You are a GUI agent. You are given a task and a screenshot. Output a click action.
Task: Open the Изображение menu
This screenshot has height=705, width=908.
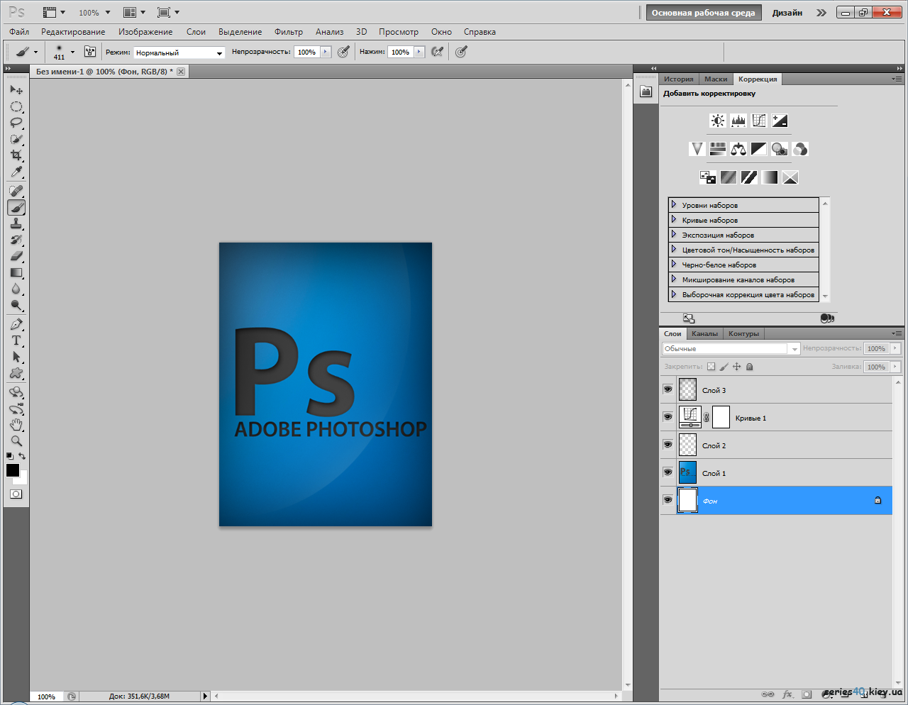click(145, 32)
